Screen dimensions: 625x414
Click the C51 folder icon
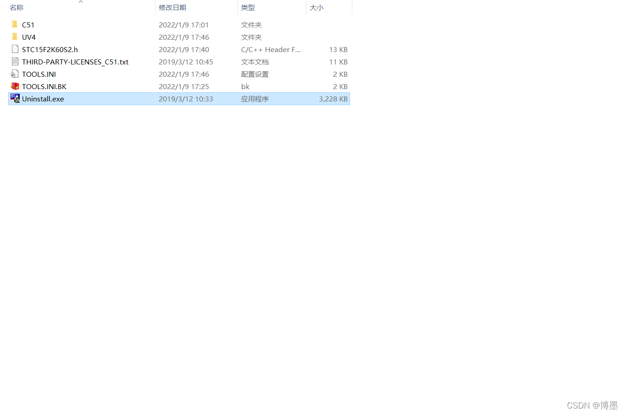coord(15,25)
